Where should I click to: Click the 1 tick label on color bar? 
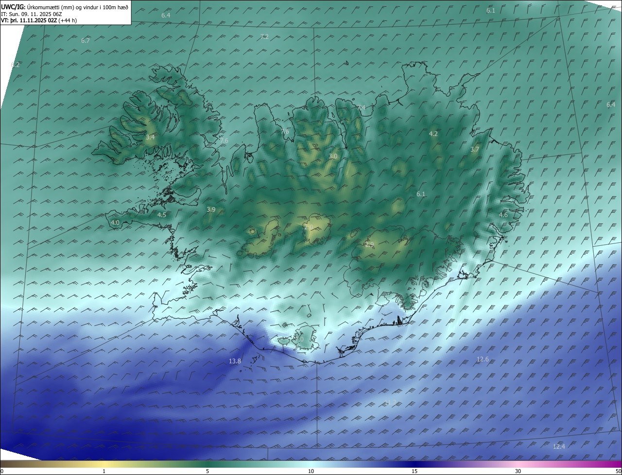(104, 471)
